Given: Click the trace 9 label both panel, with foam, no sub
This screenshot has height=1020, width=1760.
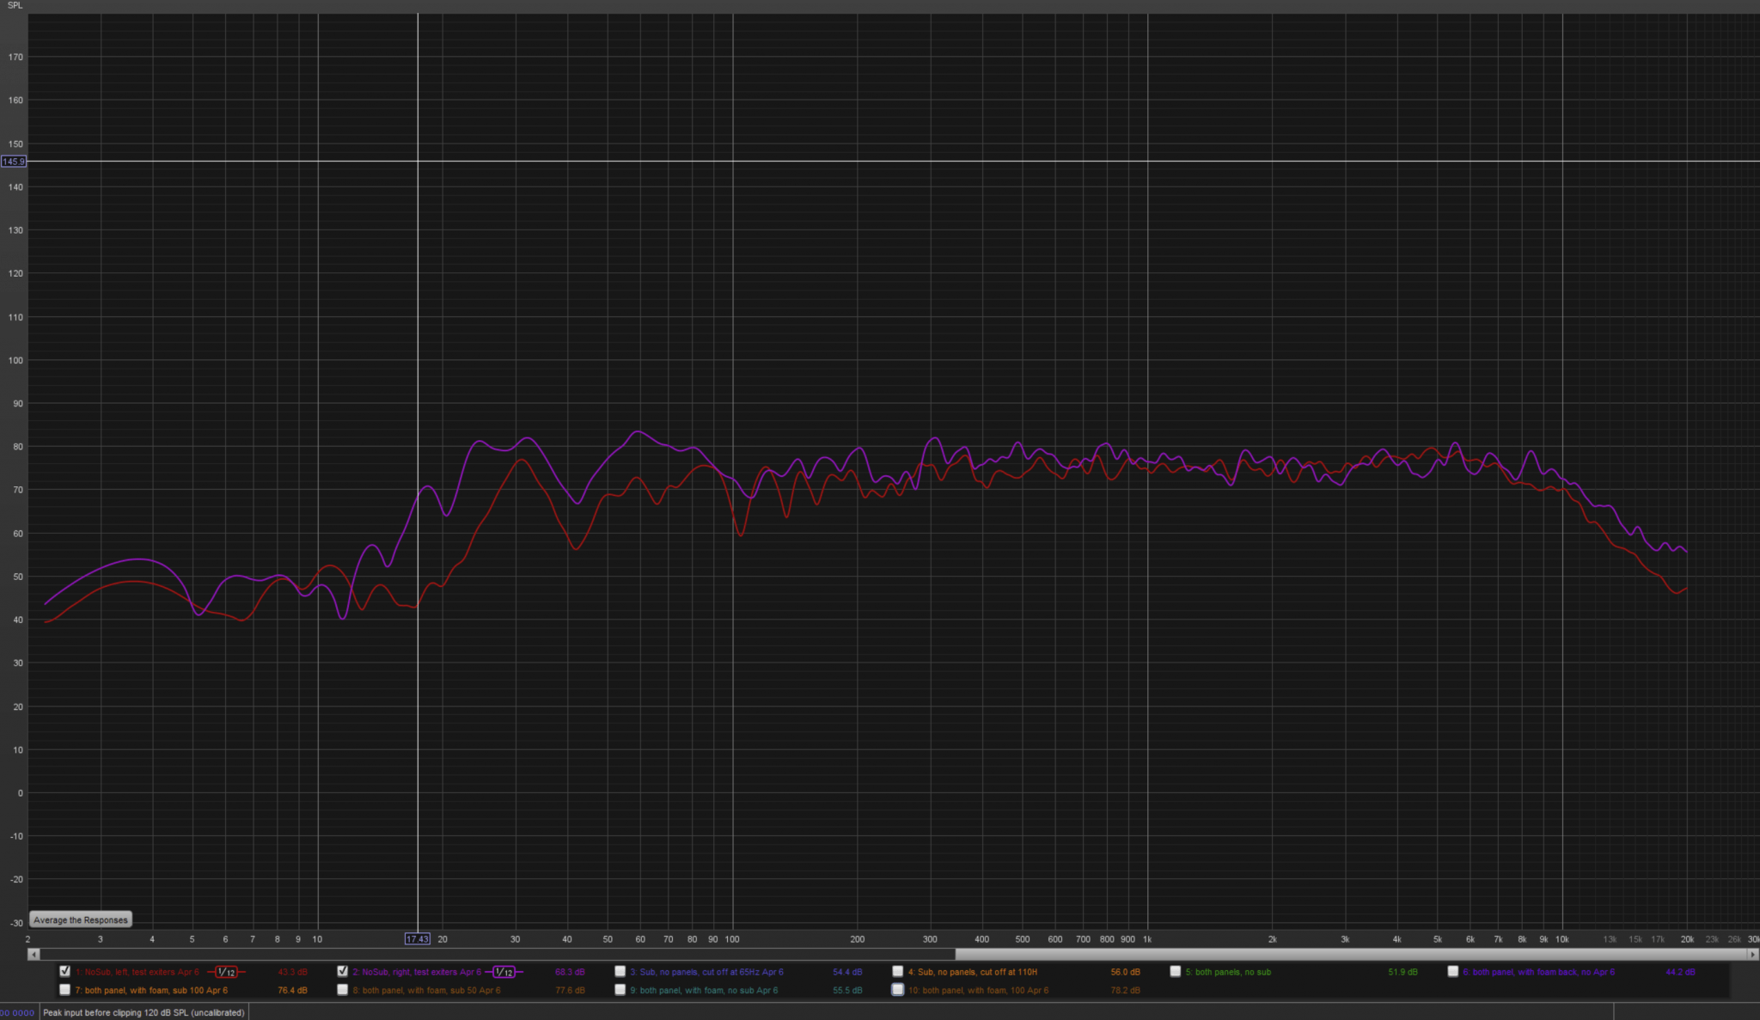Looking at the screenshot, I should coord(704,991).
